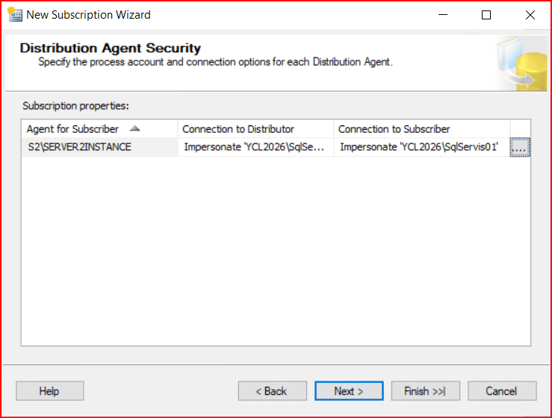Select the truncated Impersonate cell under Connection to Distributor

pyautogui.click(x=254, y=147)
